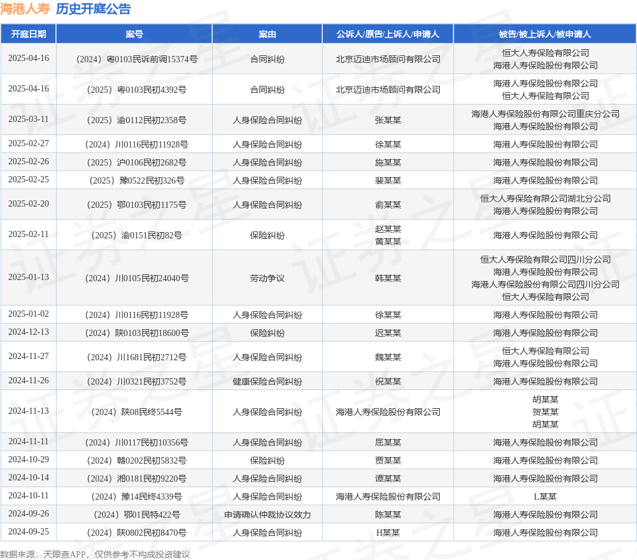Click the 历史开庭公告 heading

pos(93,9)
